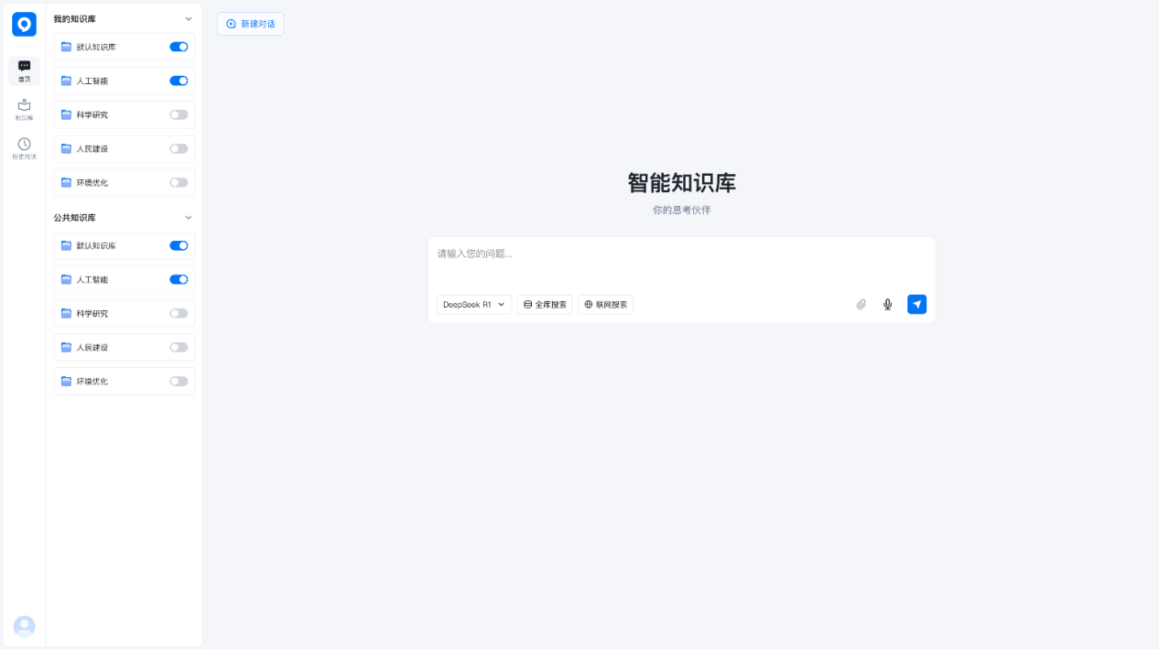Open 历史对话 clock icon
This screenshot has width=1159, height=649.
click(24, 147)
